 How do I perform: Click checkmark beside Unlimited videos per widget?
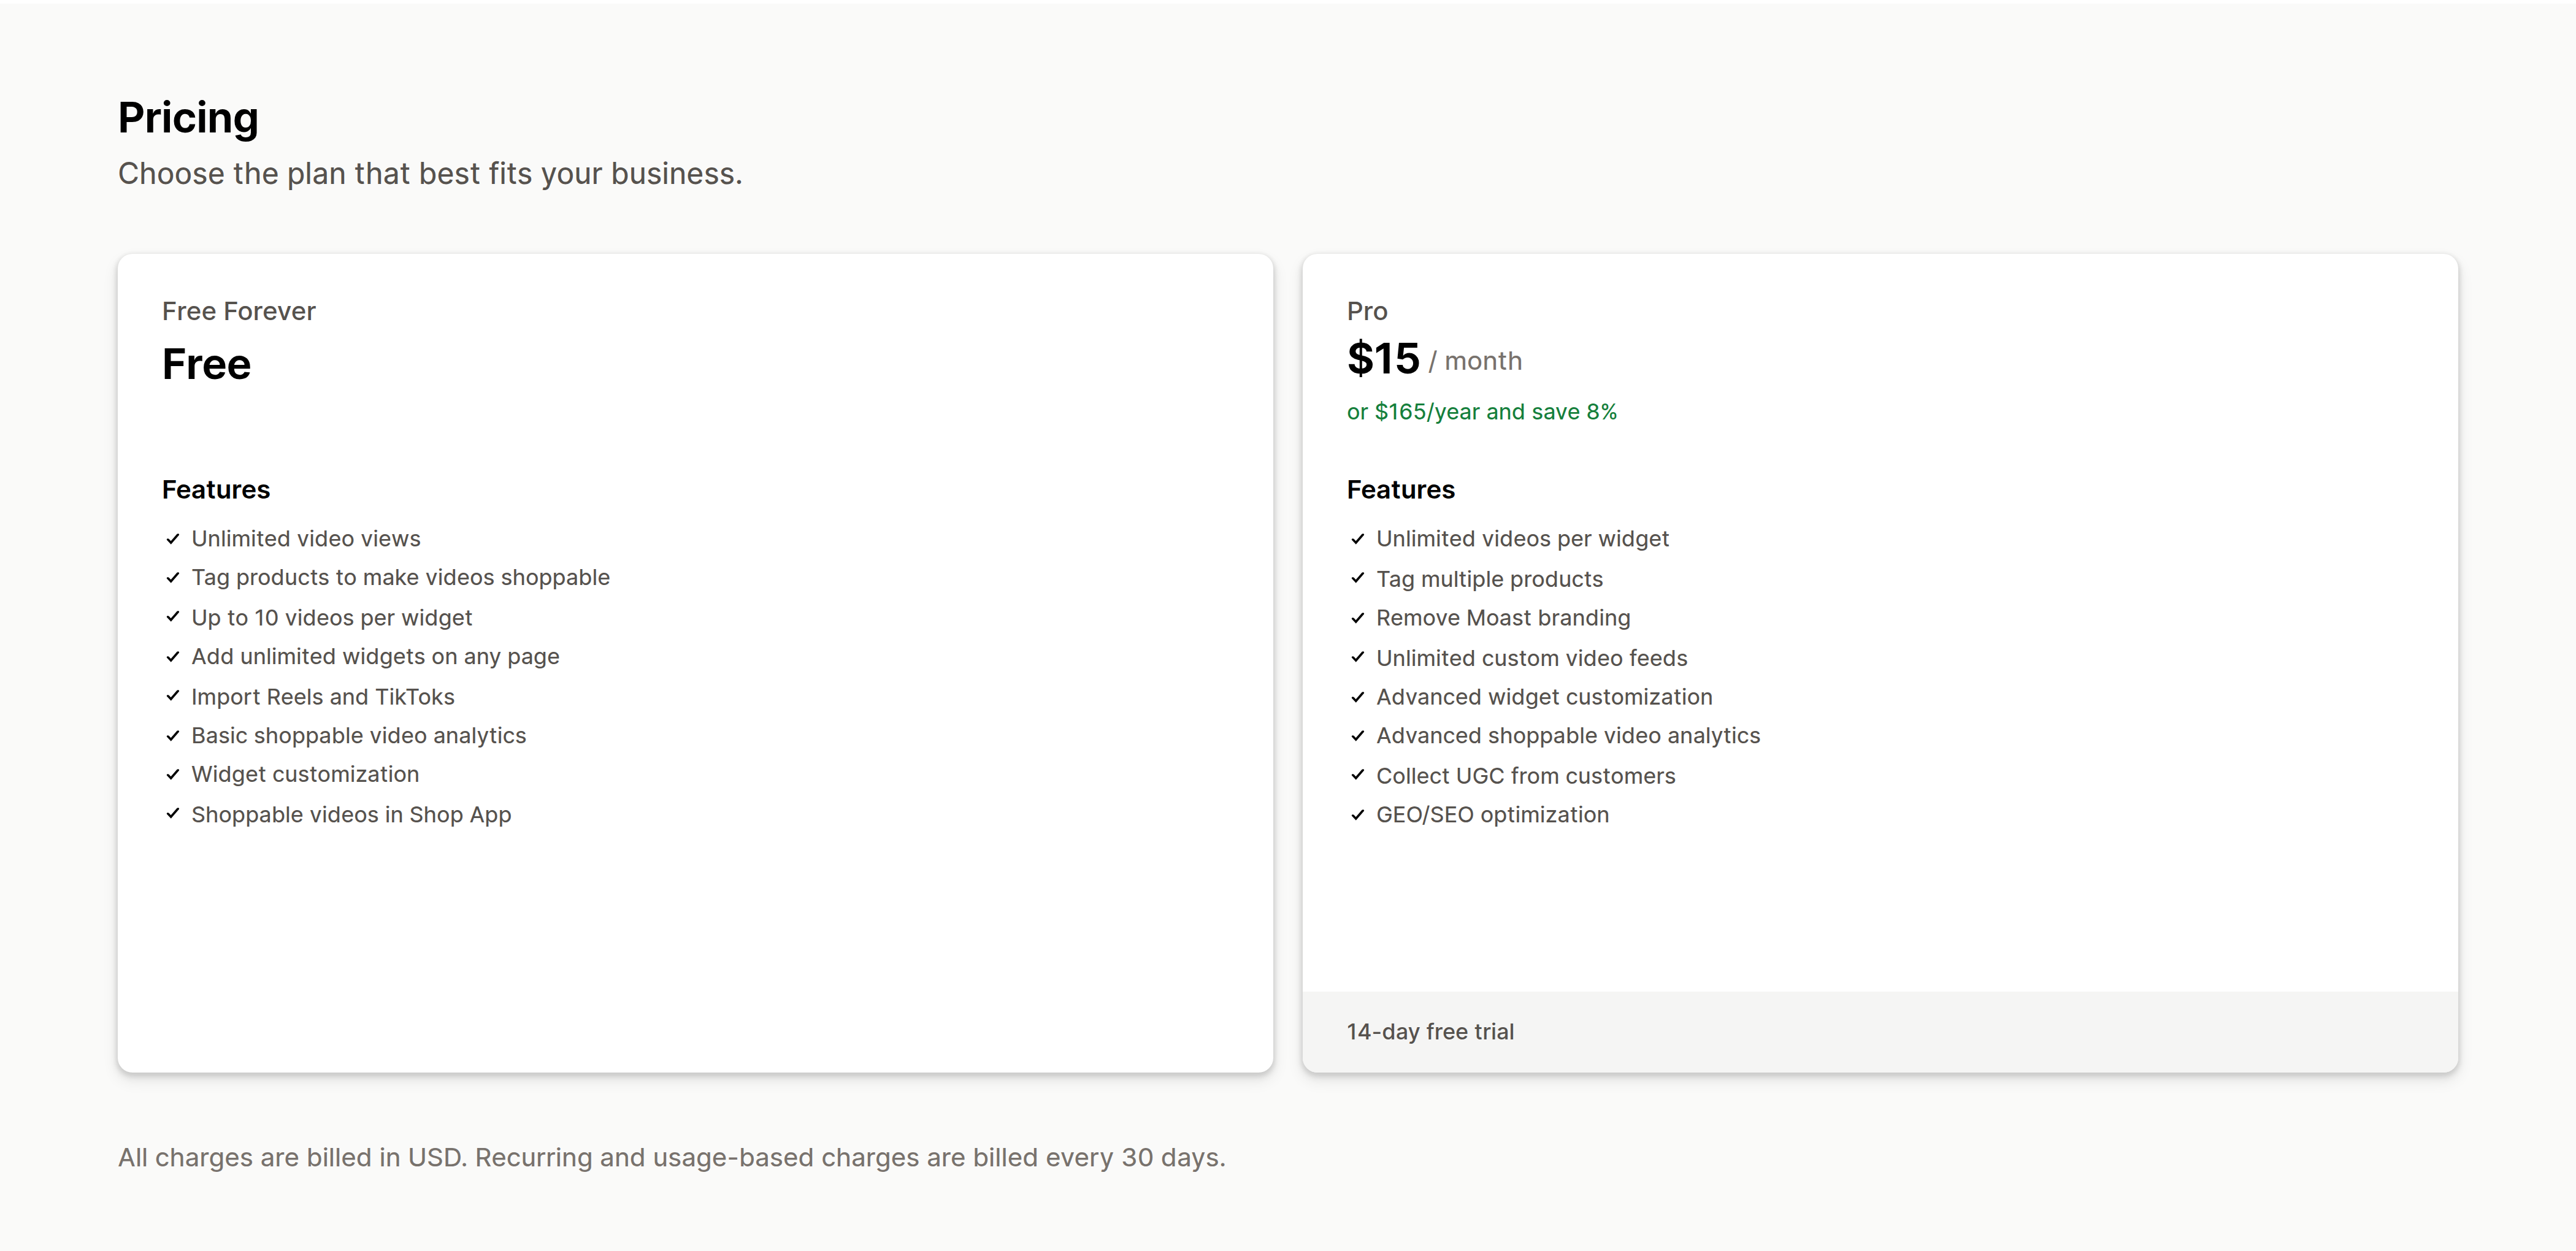pos(1357,539)
